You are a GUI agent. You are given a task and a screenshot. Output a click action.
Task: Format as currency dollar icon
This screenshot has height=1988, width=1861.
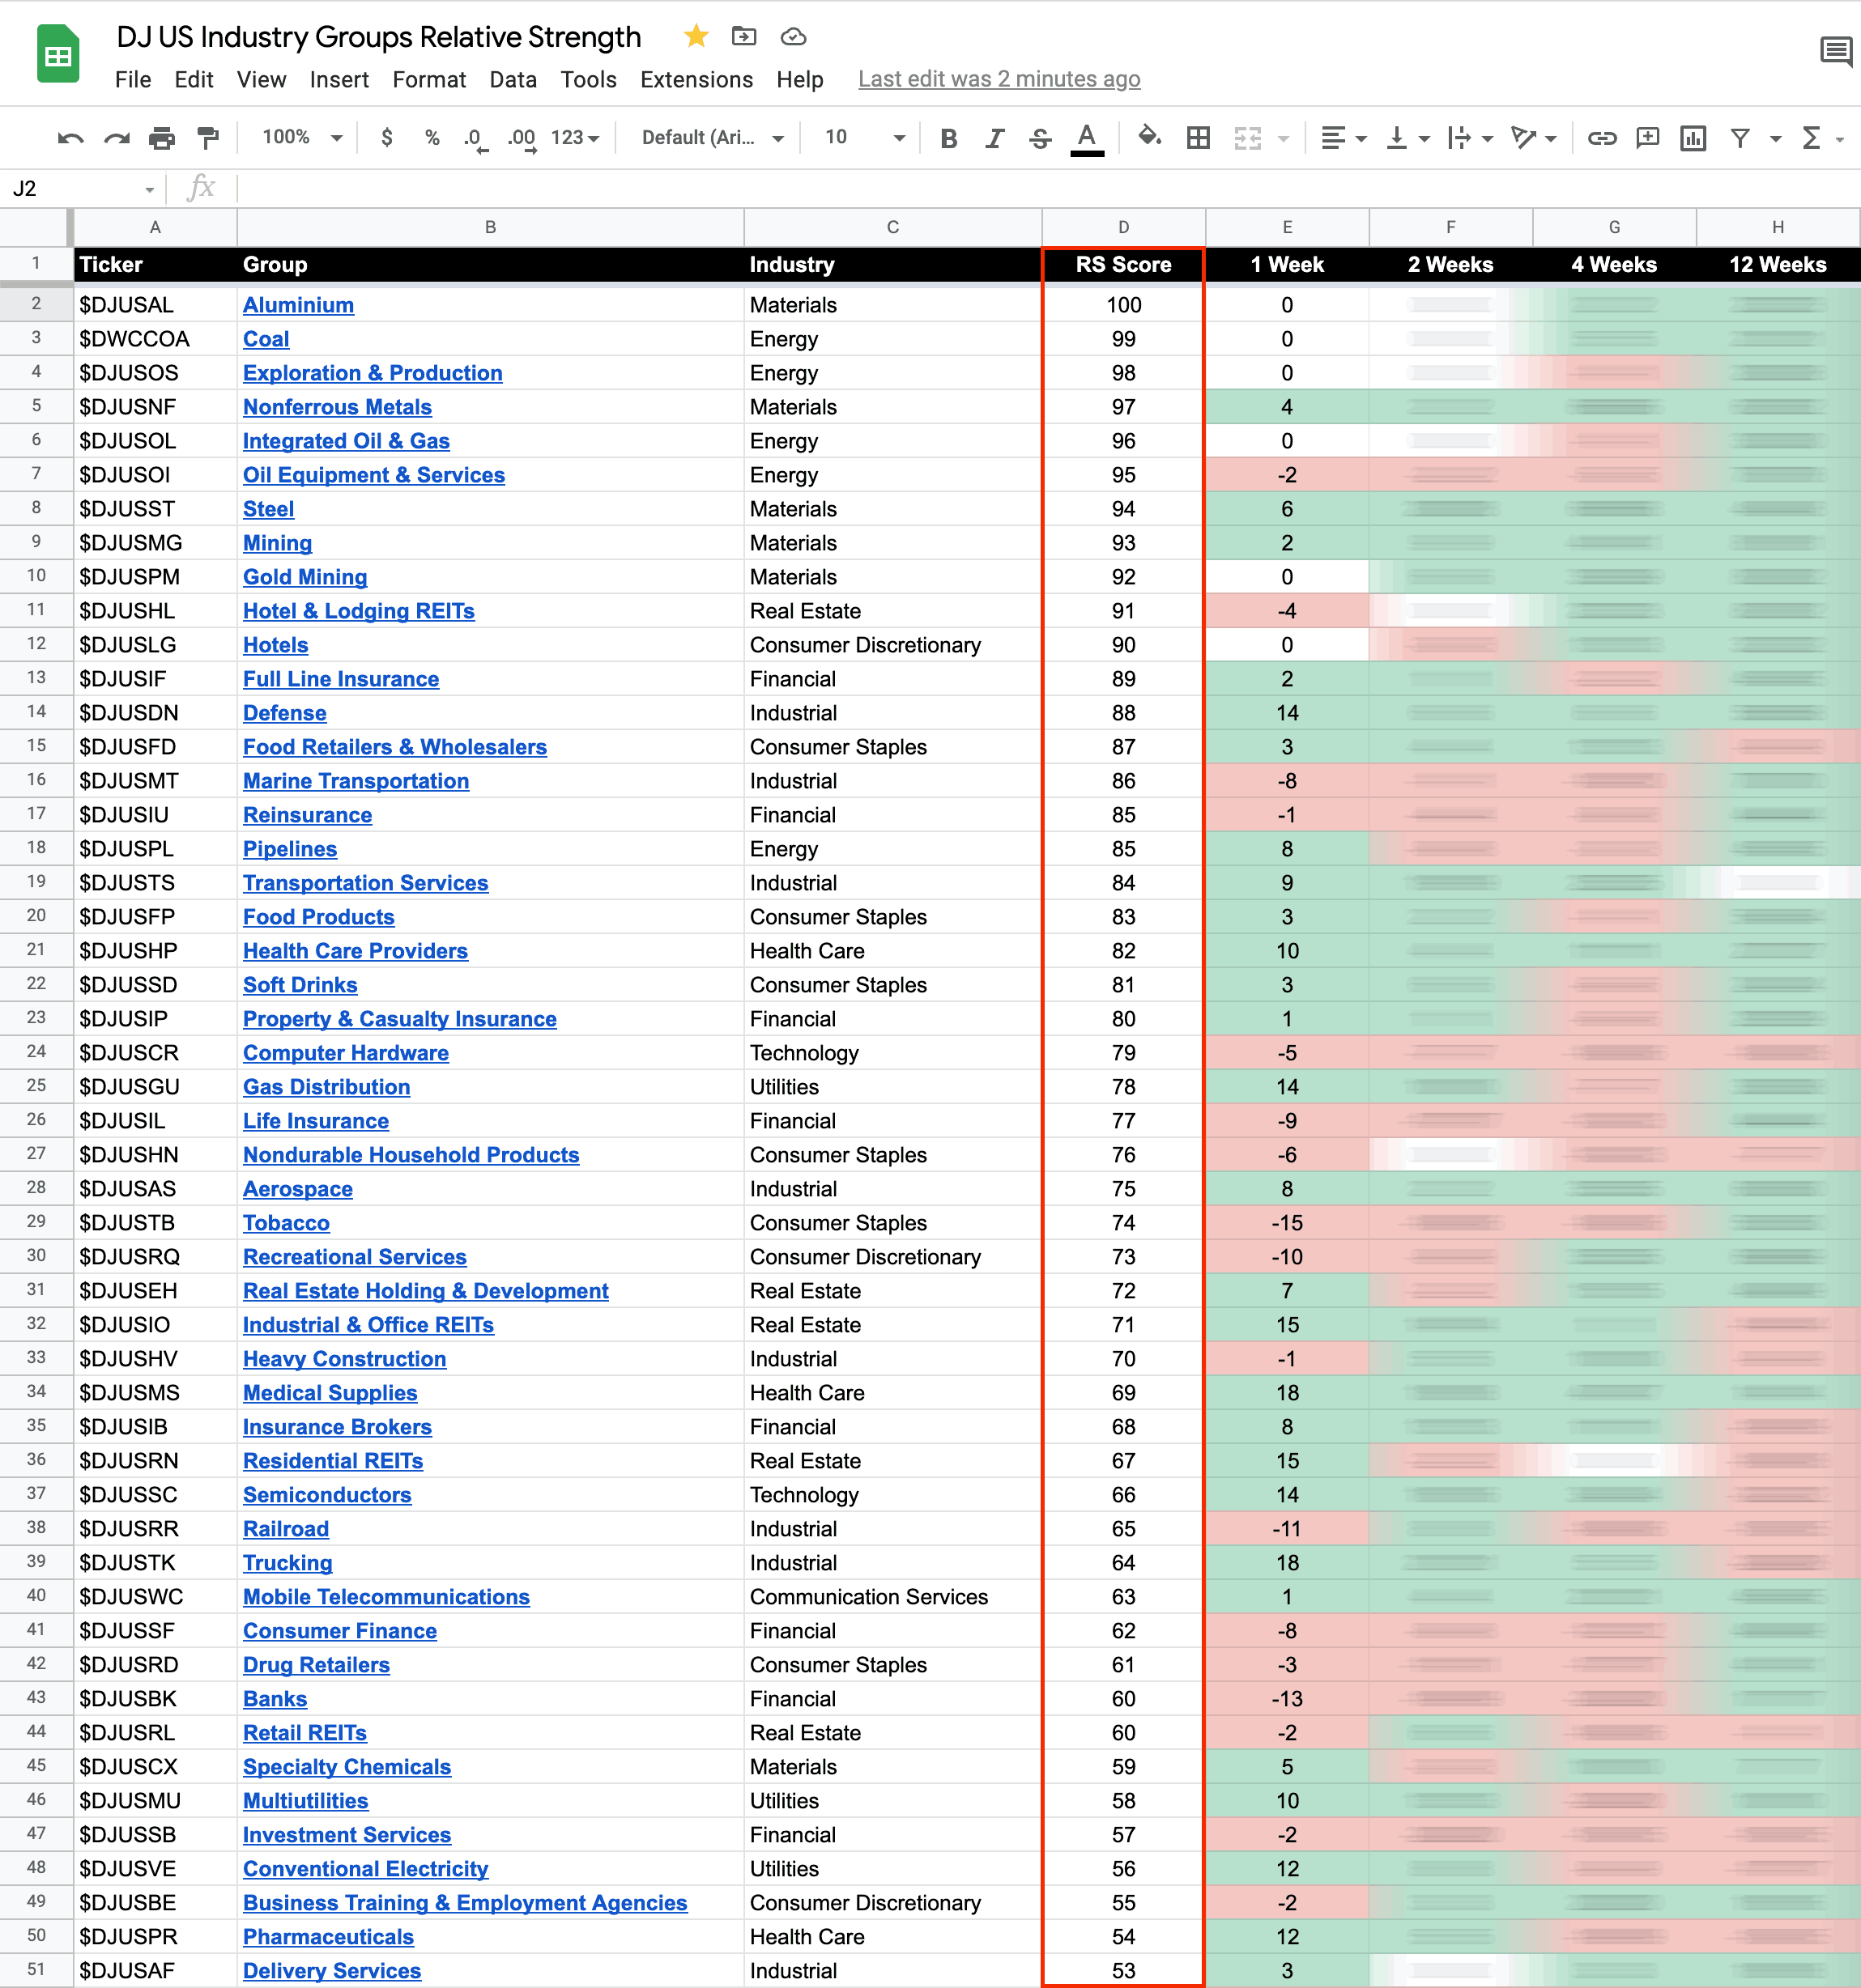point(386,138)
